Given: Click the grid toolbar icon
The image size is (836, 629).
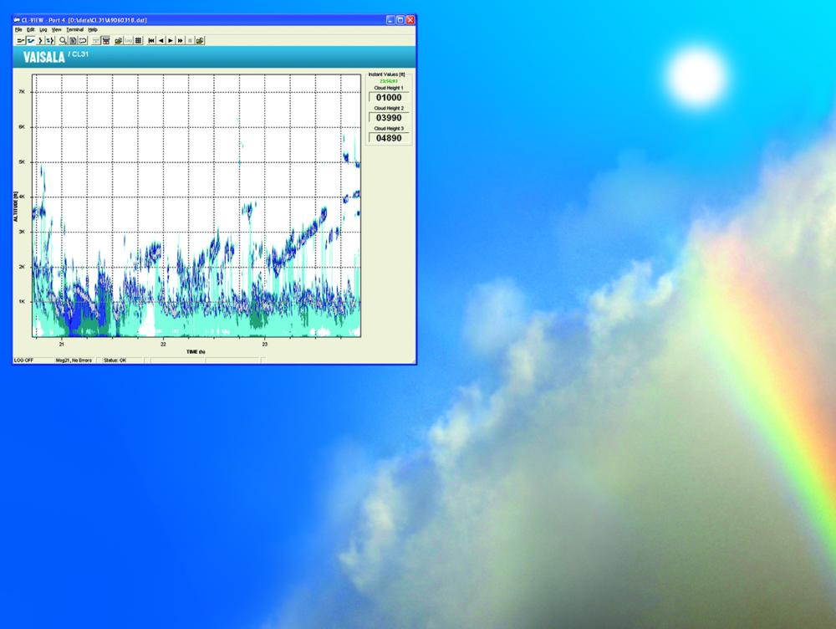Looking at the screenshot, I should pyautogui.click(x=138, y=40).
